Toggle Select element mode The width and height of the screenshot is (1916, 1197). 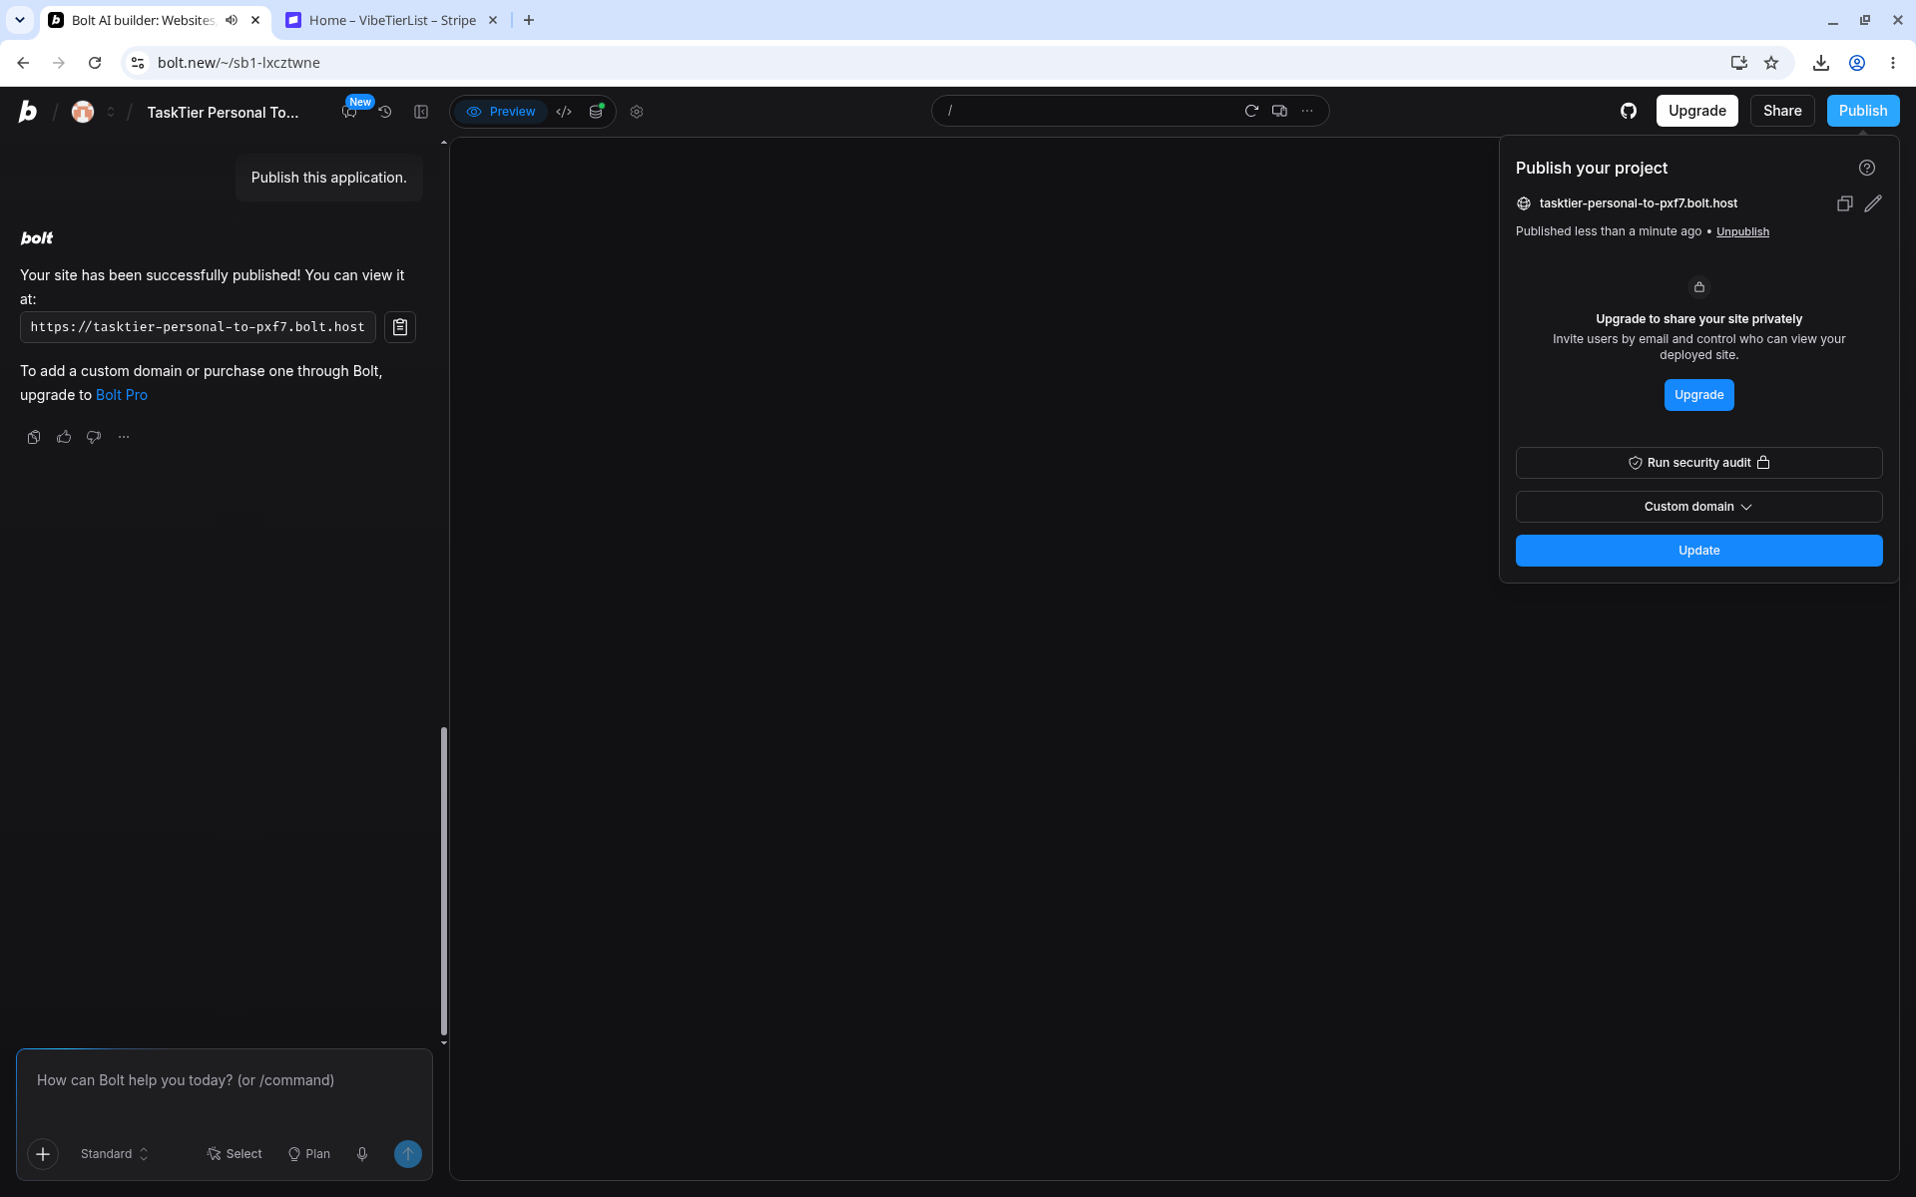click(235, 1154)
